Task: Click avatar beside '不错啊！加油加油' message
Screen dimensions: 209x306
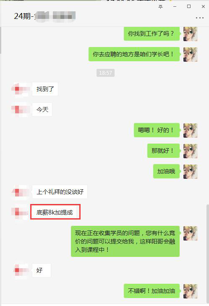Action: 191,291
